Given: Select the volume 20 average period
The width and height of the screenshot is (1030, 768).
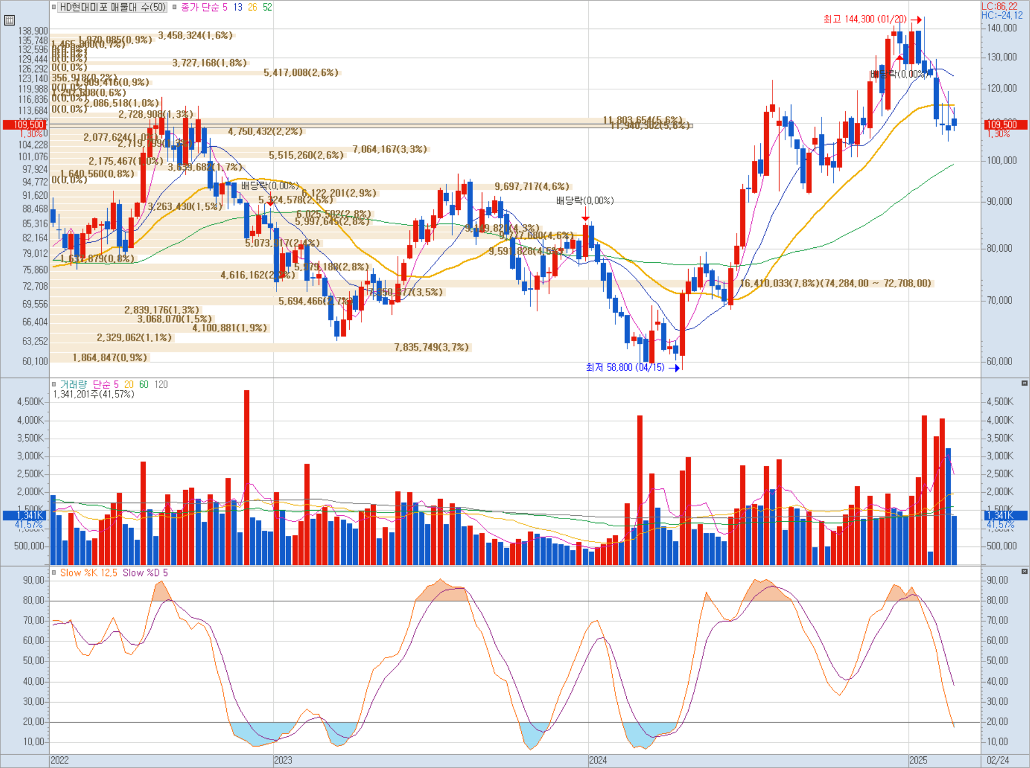Looking at the screenshot, I should point(129,385).
